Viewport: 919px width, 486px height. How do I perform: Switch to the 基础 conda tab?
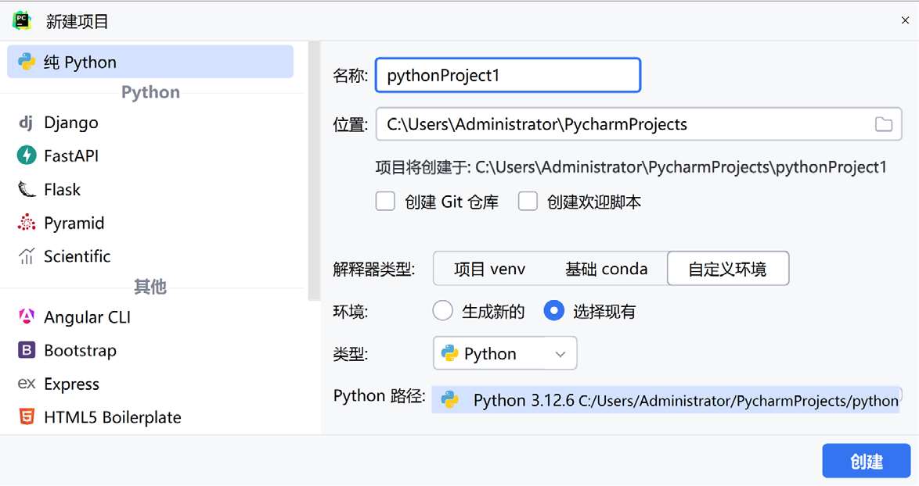click(607, 270)
